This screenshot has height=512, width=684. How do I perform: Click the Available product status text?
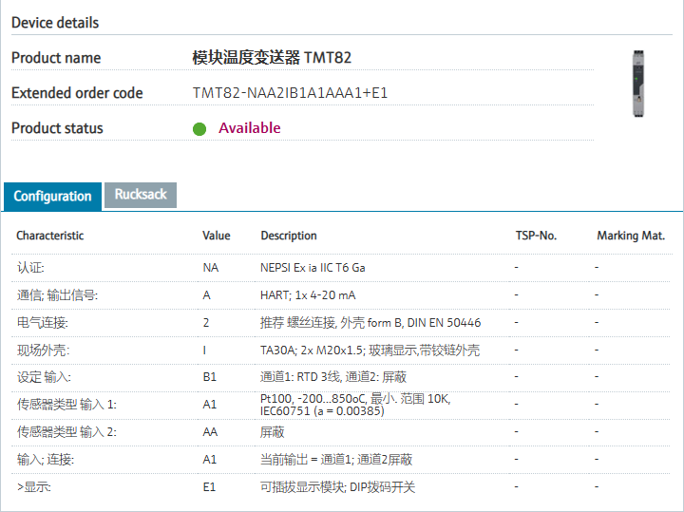(249, 128)
